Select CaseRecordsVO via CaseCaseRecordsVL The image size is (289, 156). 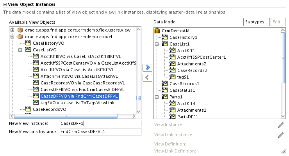tap(83, 83)
